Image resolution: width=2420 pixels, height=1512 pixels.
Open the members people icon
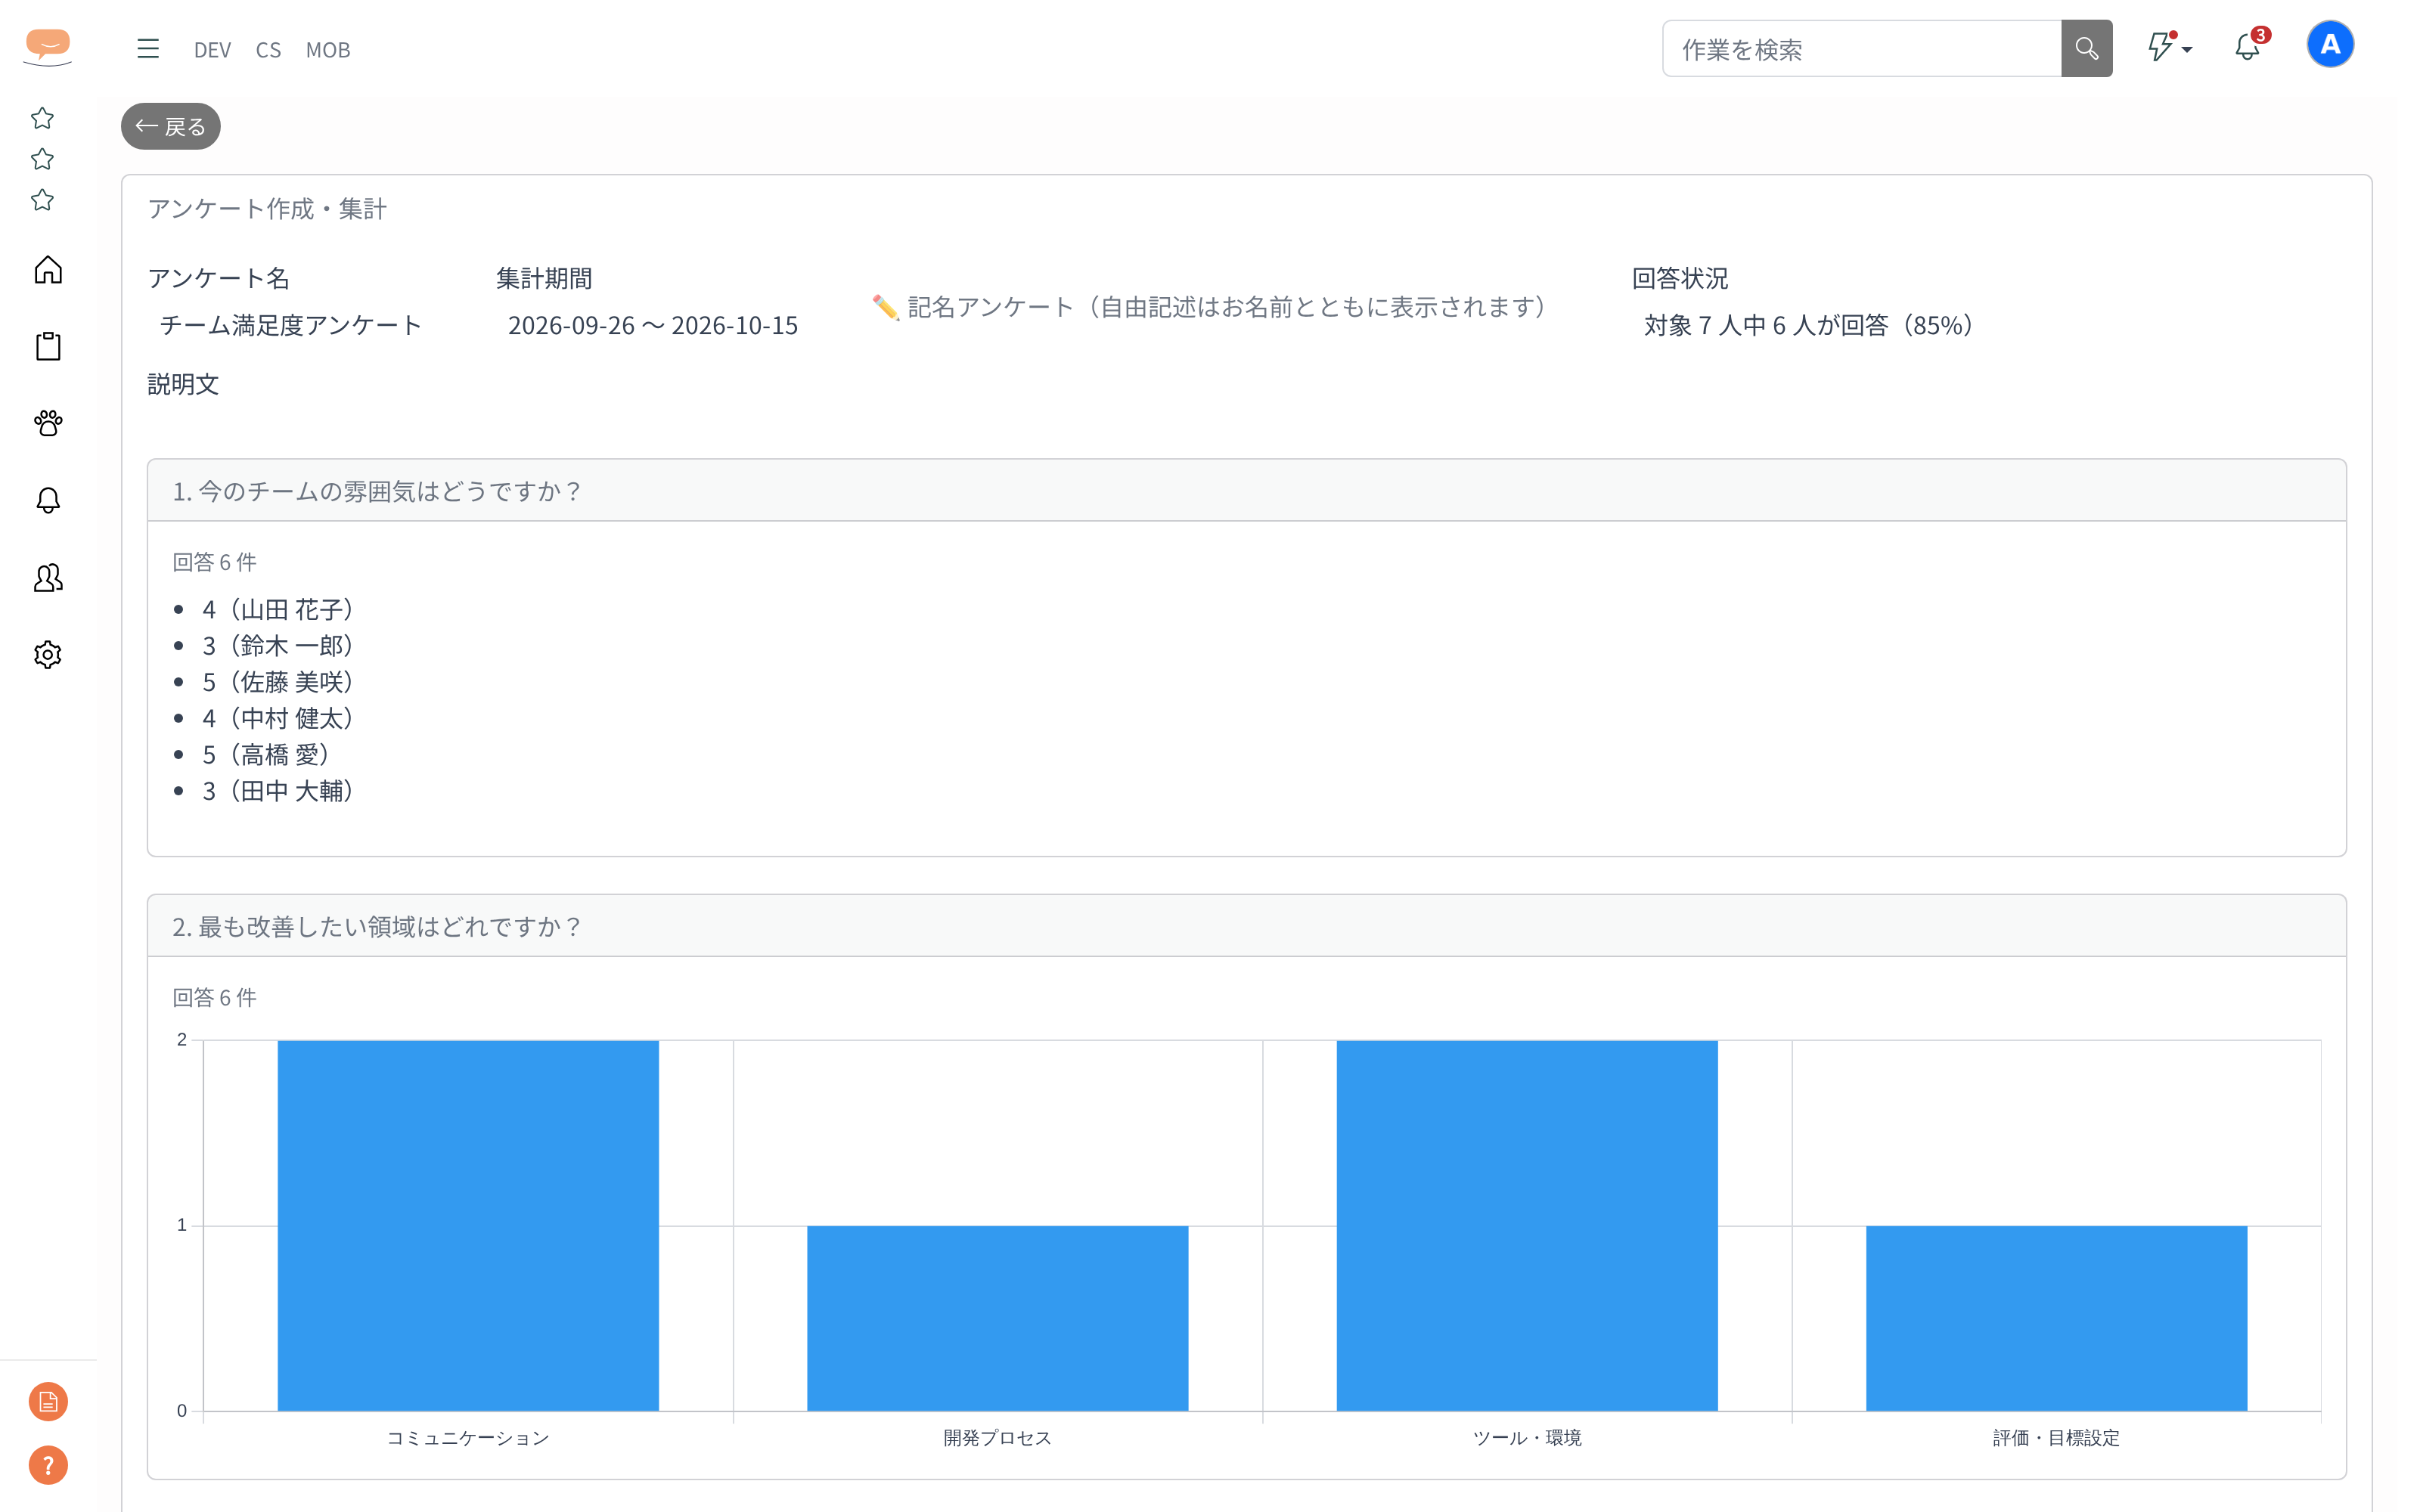48,577
